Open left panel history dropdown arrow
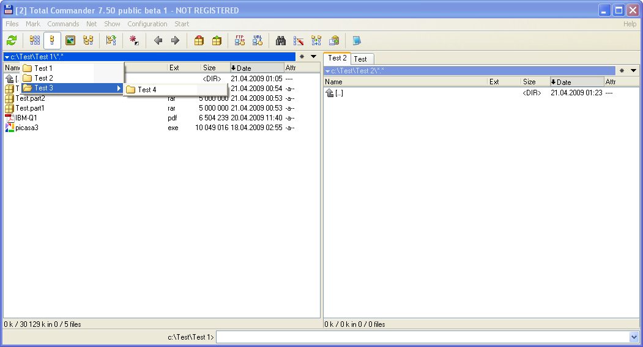The width and height of the screenshot is (643, 347). [314, 57]
